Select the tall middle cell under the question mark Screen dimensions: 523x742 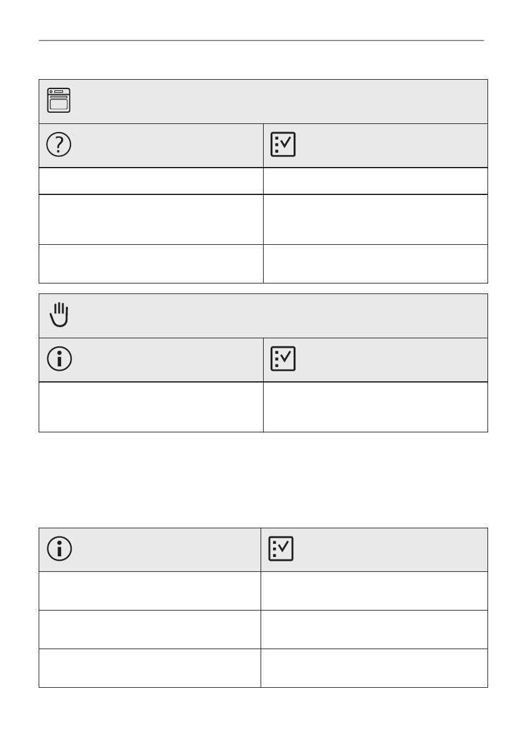click(151, 219)
